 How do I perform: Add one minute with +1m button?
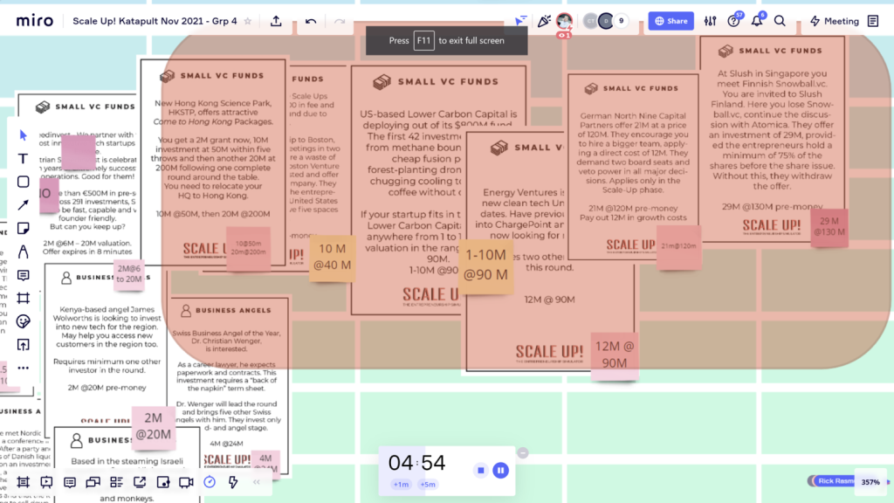[x=401, y=485]
